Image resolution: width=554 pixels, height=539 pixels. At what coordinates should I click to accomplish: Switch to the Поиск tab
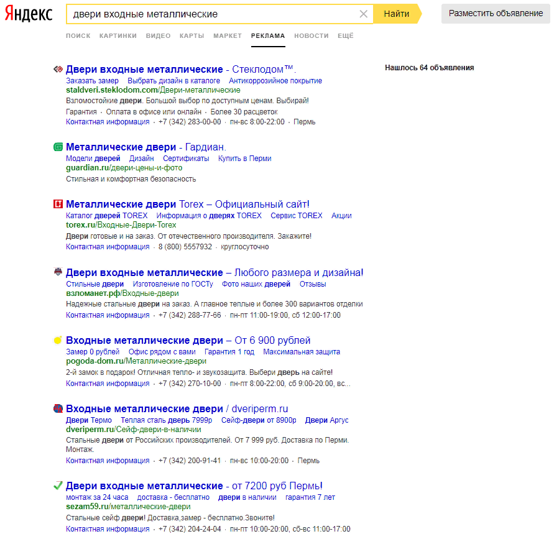tap(78, 35)
